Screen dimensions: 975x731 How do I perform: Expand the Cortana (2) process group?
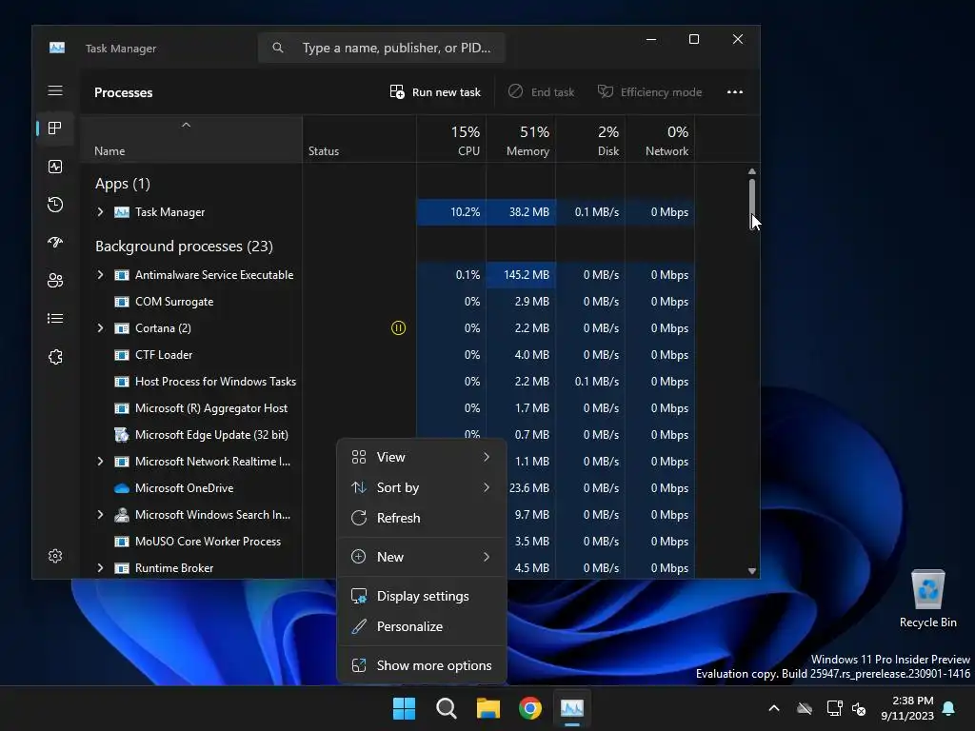coord(100,327)
